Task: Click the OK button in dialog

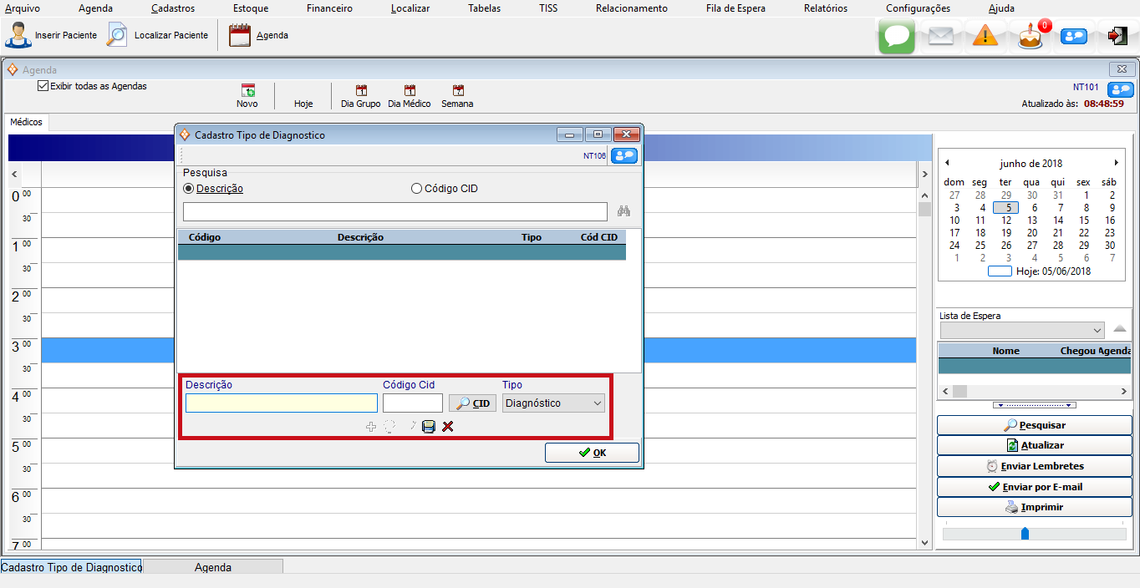Action: tap(592, 453)
